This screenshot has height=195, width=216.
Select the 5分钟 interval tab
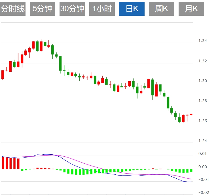[43, 9]
